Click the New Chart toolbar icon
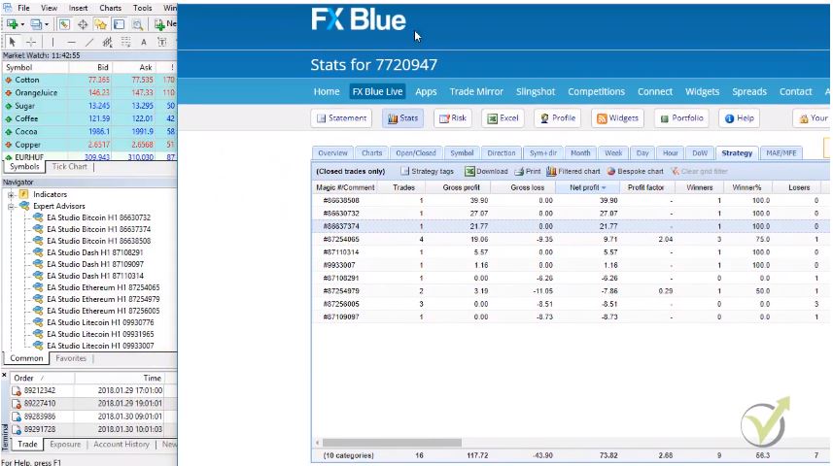Viewport: 833px width, 466px height. click(11, 24)
